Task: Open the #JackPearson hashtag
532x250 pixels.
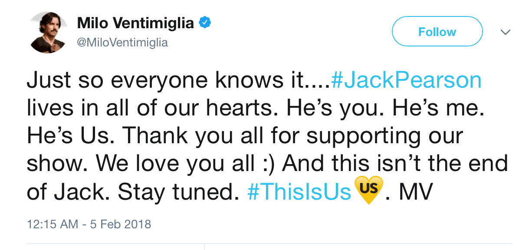Action: pyautogui.click(x=406, y=81)
